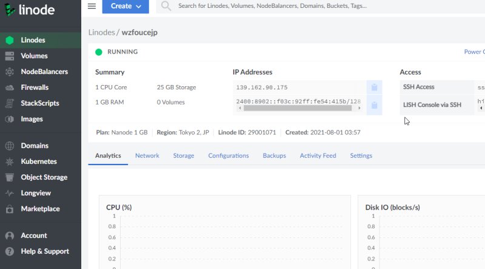Switch to the Storage tab
The width and height of the screenshot is (485, 269).
pos(184,155)
